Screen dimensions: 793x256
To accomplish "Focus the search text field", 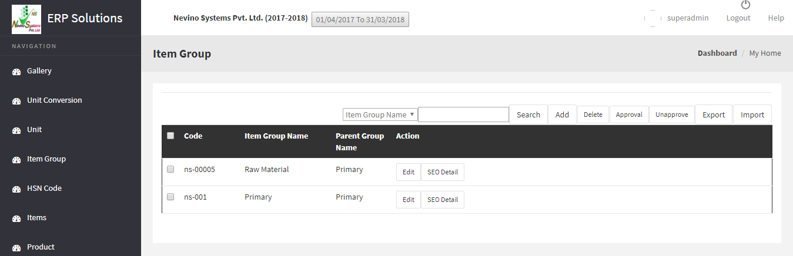I will tap(463, 114).
